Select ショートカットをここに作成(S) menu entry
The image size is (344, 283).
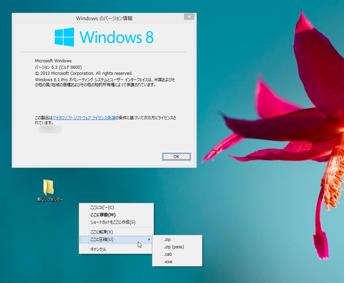[116, 222]
